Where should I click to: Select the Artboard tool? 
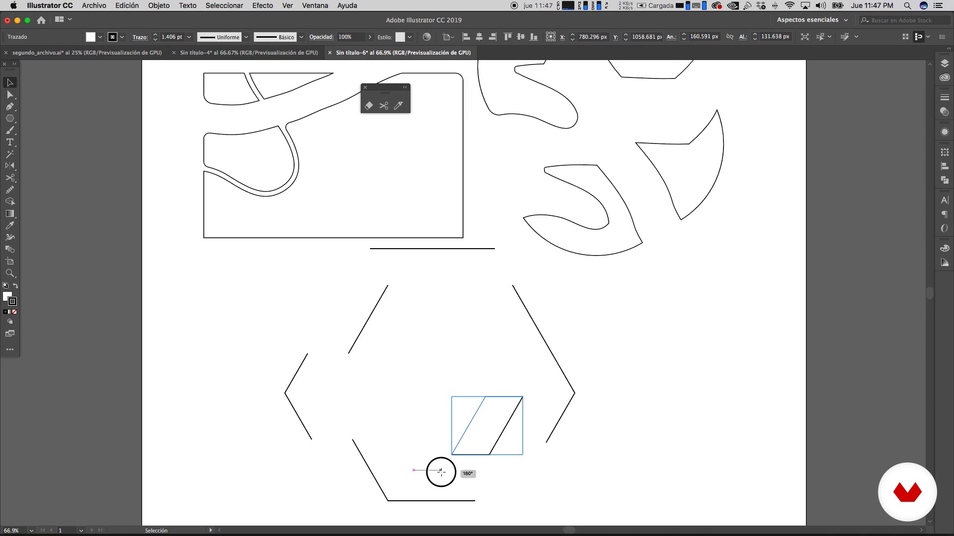coord(9,261)
